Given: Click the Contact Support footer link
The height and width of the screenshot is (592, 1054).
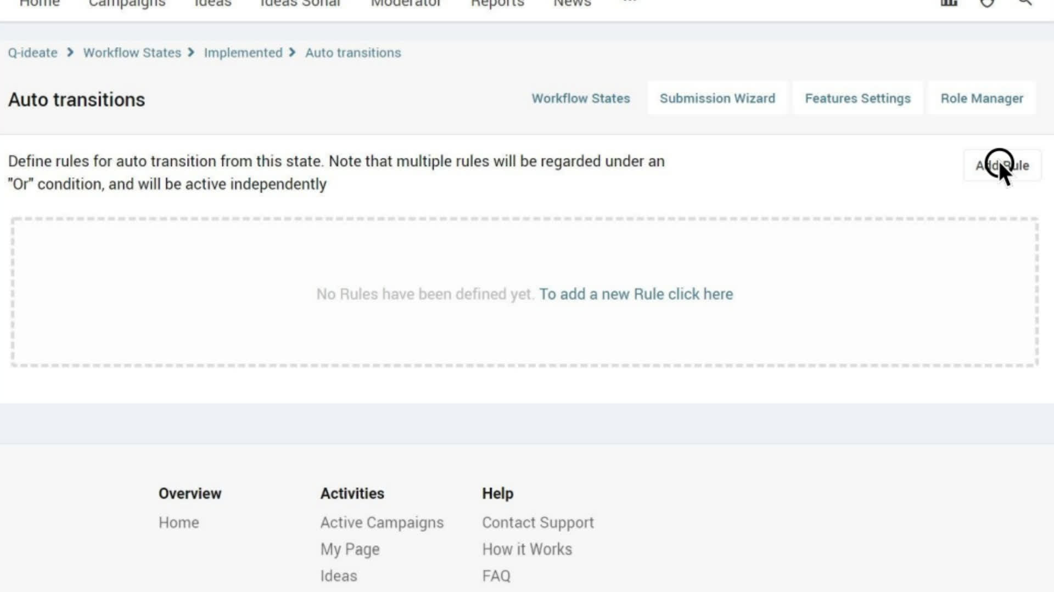Looking at the screenshot, I should [x=537, y=523].
